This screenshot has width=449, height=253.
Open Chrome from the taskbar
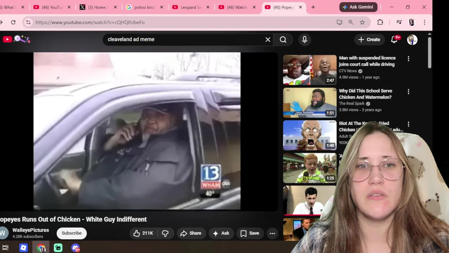coord(41,248)
